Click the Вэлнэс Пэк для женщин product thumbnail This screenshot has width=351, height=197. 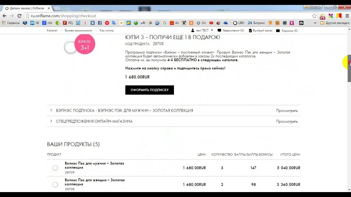point(55,185)
